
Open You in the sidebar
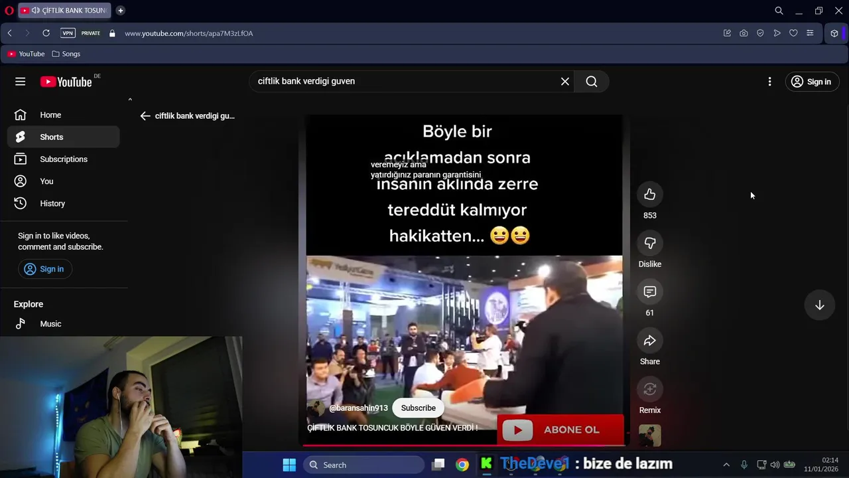64,181
